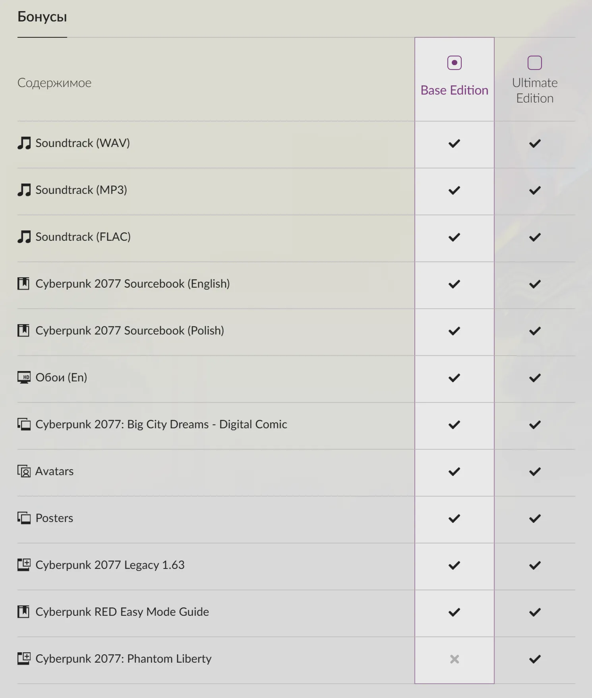The image size is (592, 698).
Task: Click the Содержимое column header
Action: point(54,83)
